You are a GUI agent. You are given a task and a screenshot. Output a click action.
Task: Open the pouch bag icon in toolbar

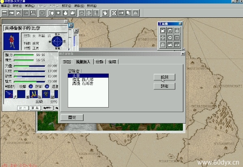65,13
